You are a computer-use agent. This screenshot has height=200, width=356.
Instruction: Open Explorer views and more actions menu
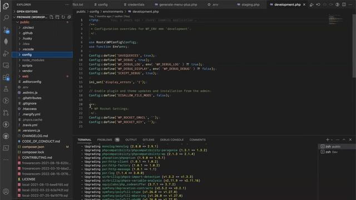[x=67, y=4]
